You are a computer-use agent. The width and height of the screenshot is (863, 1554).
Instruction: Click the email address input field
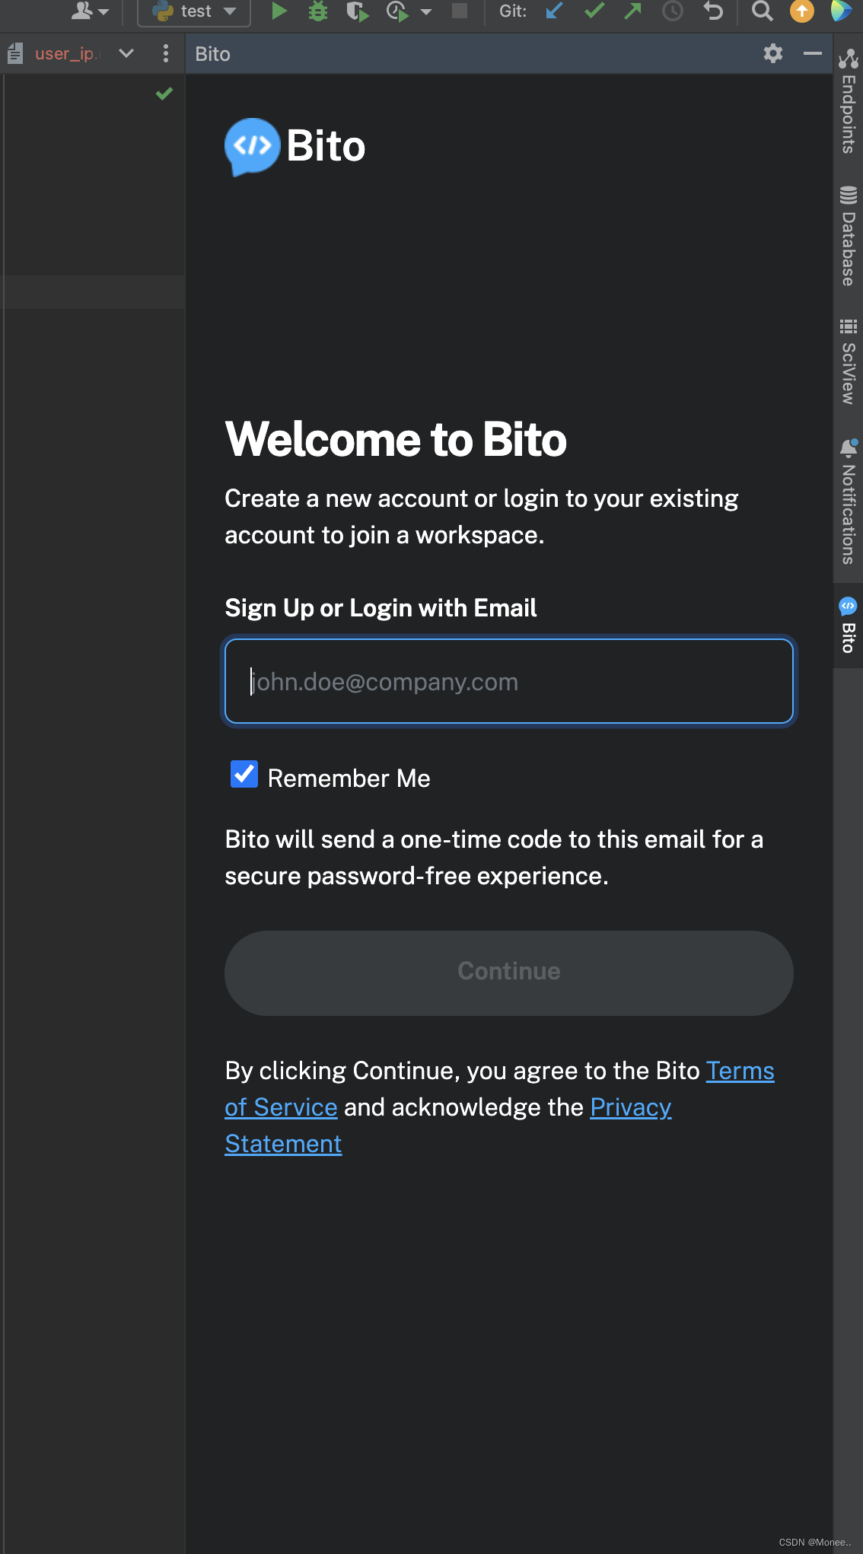coord(508,681)
